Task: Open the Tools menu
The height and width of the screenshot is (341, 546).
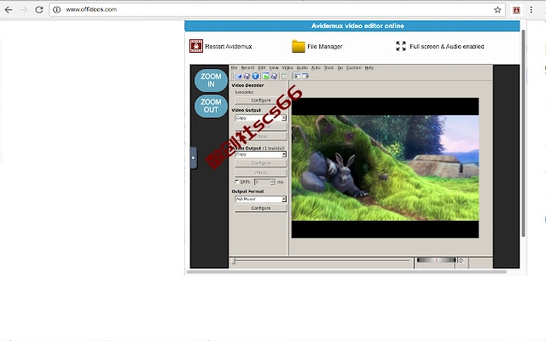Action: (x=328, y=68)
